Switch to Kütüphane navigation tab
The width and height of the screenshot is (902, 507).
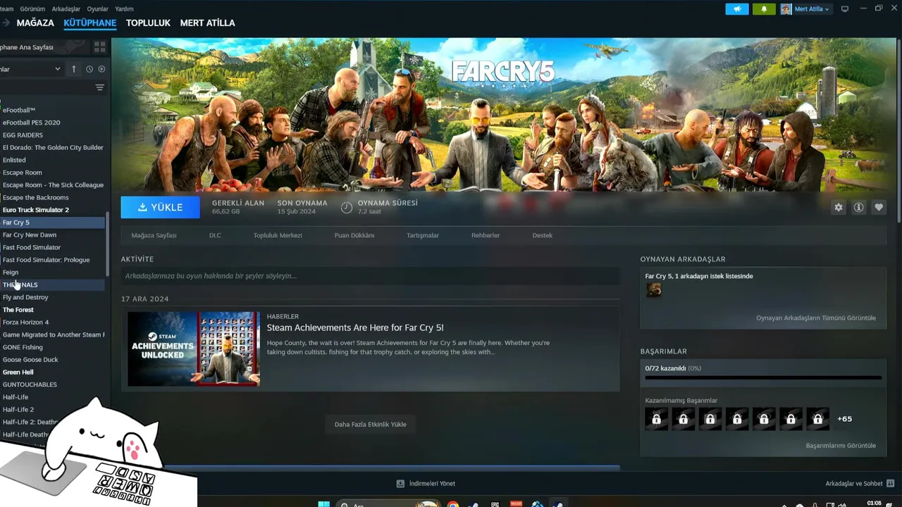89,23
